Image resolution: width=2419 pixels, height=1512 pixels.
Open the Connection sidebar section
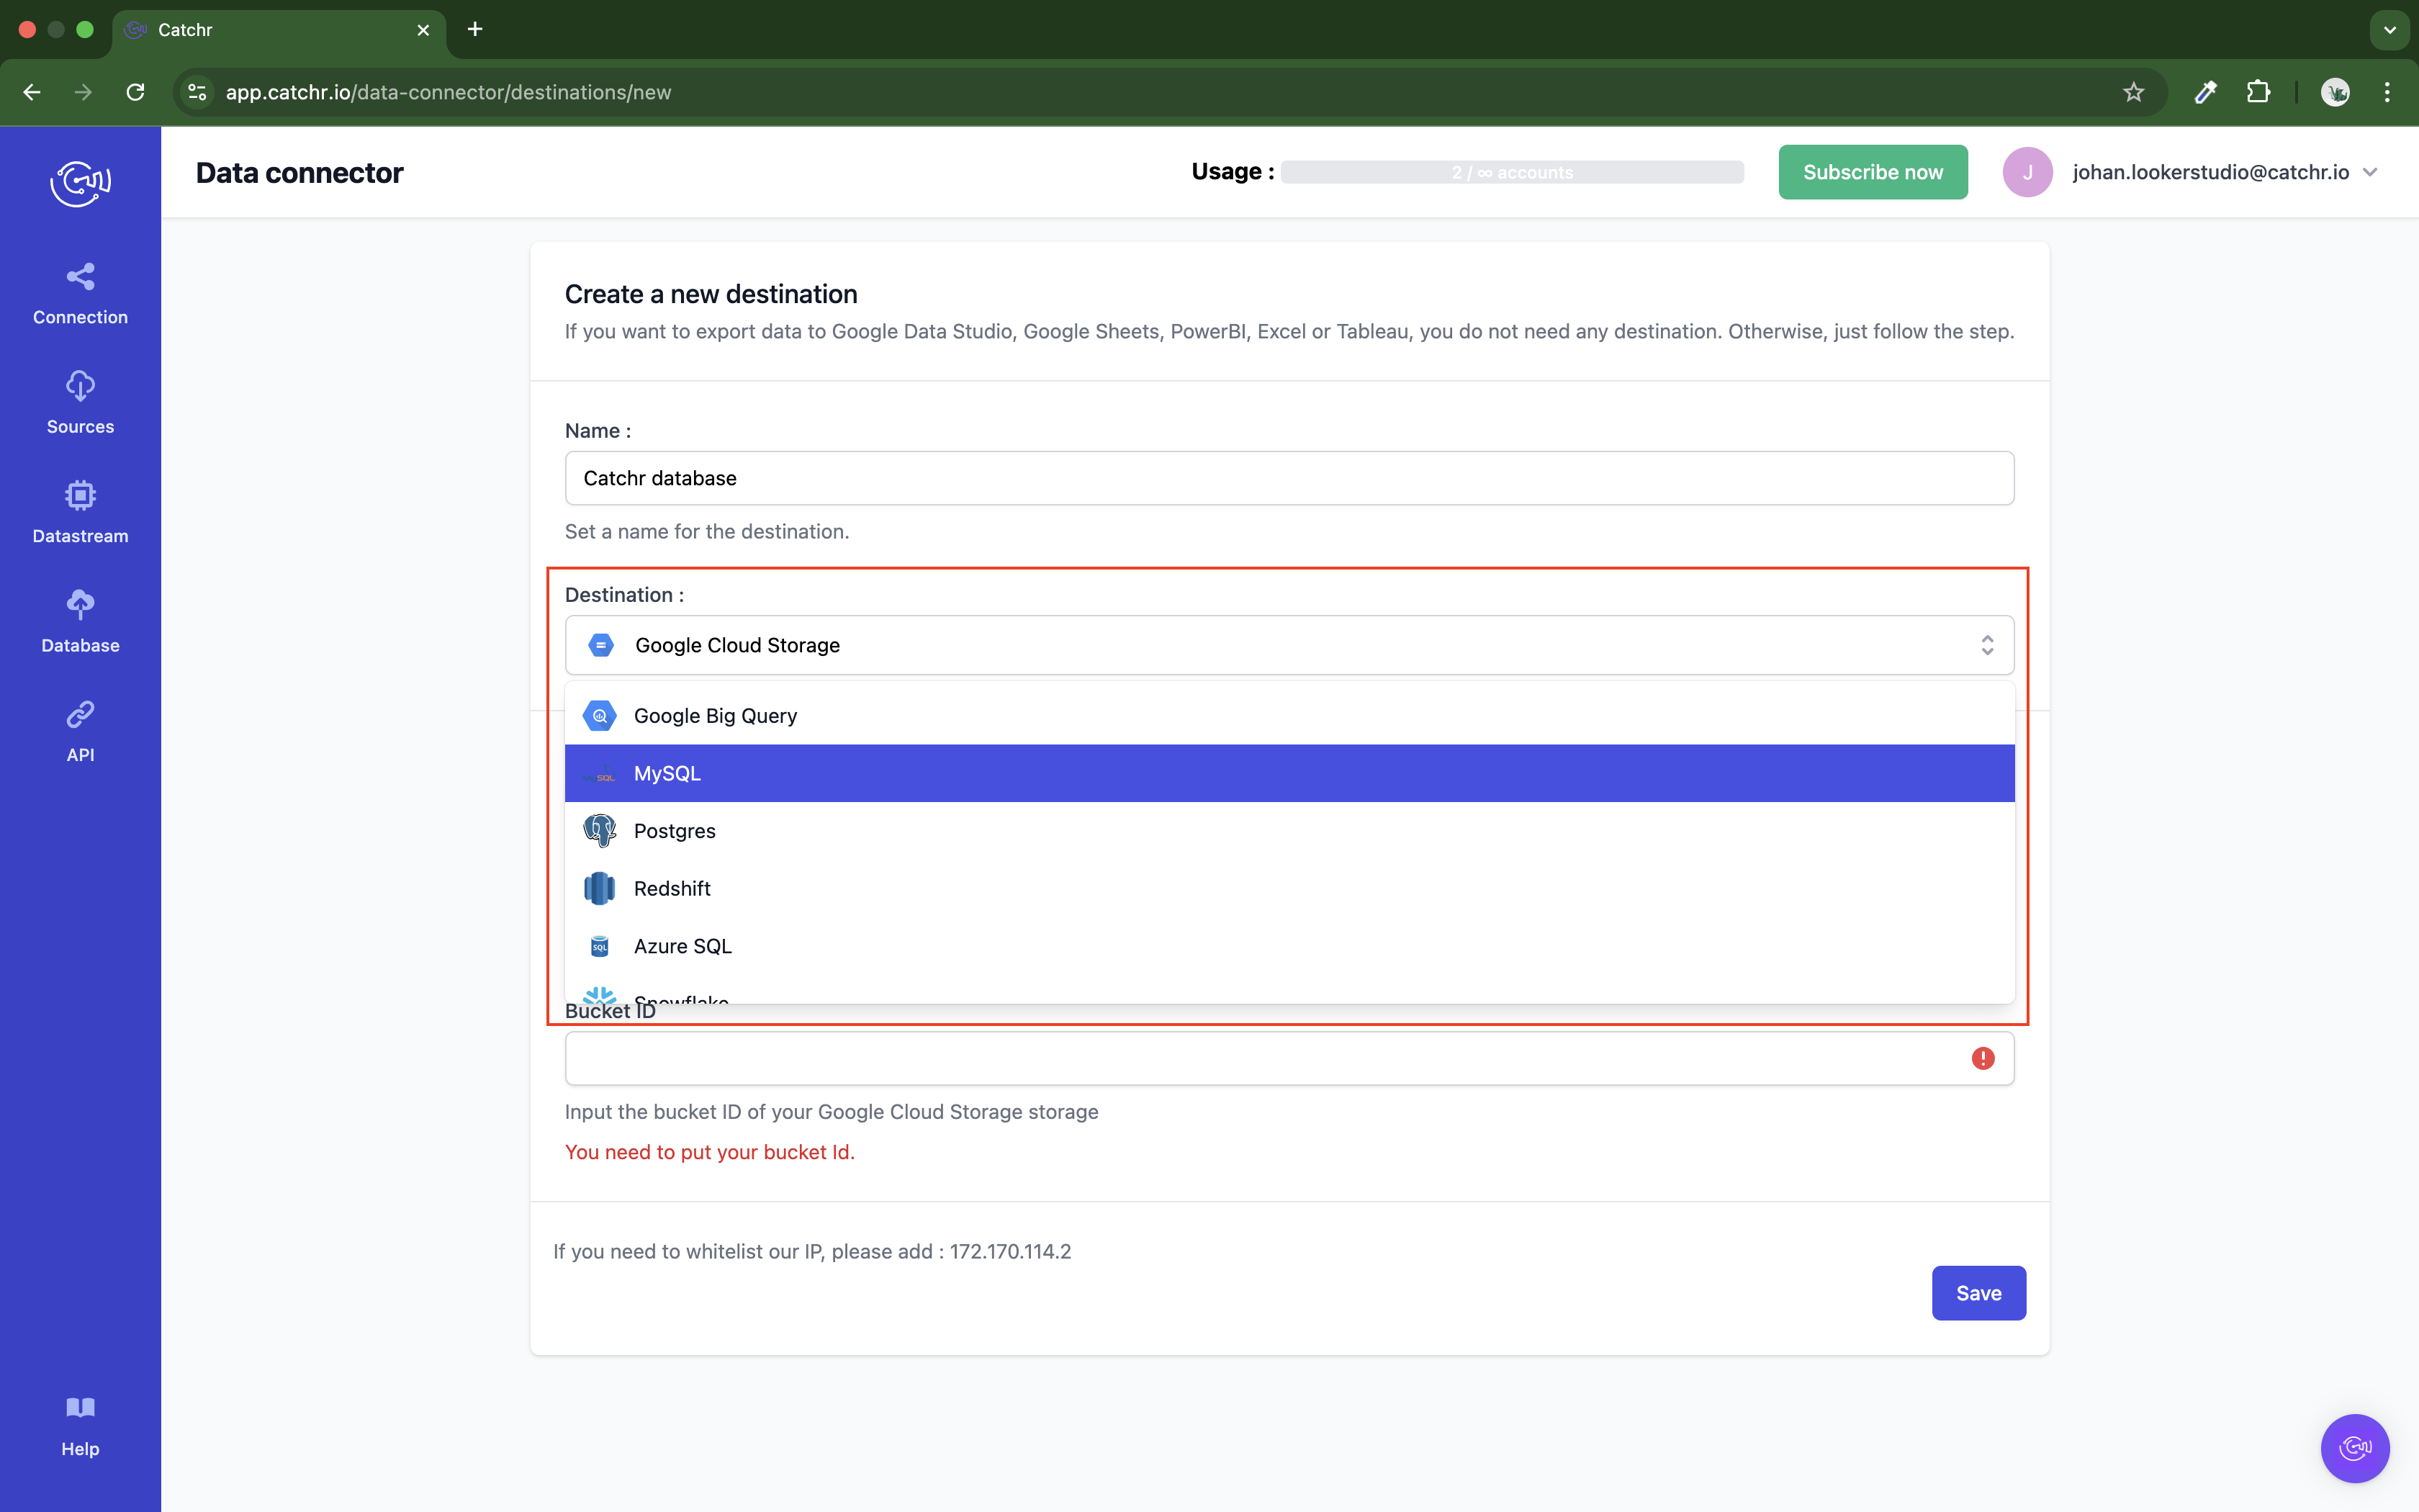tap(80, 294)
